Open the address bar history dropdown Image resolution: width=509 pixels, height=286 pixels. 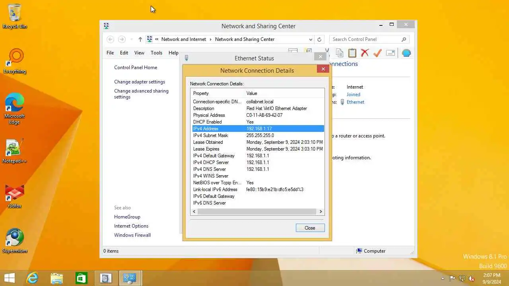(311, 39)
